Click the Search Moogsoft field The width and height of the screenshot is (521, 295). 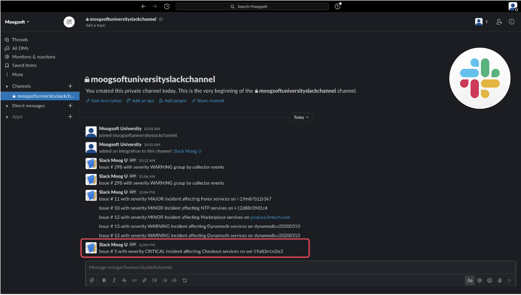tap(252, 6)
